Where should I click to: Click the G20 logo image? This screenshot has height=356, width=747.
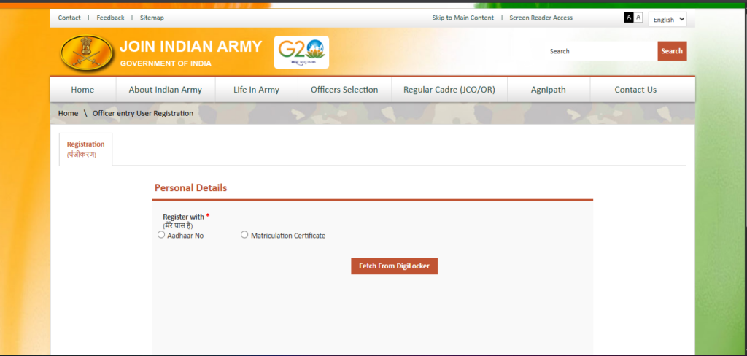pyautogui.click(x=301, y=52)
